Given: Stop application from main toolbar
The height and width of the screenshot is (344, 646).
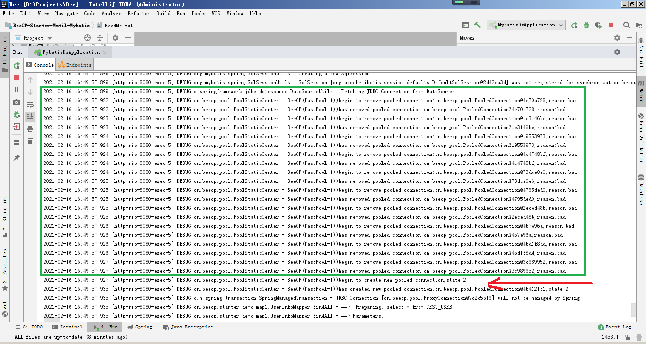Looking at the screenshot, I should 611,25.
